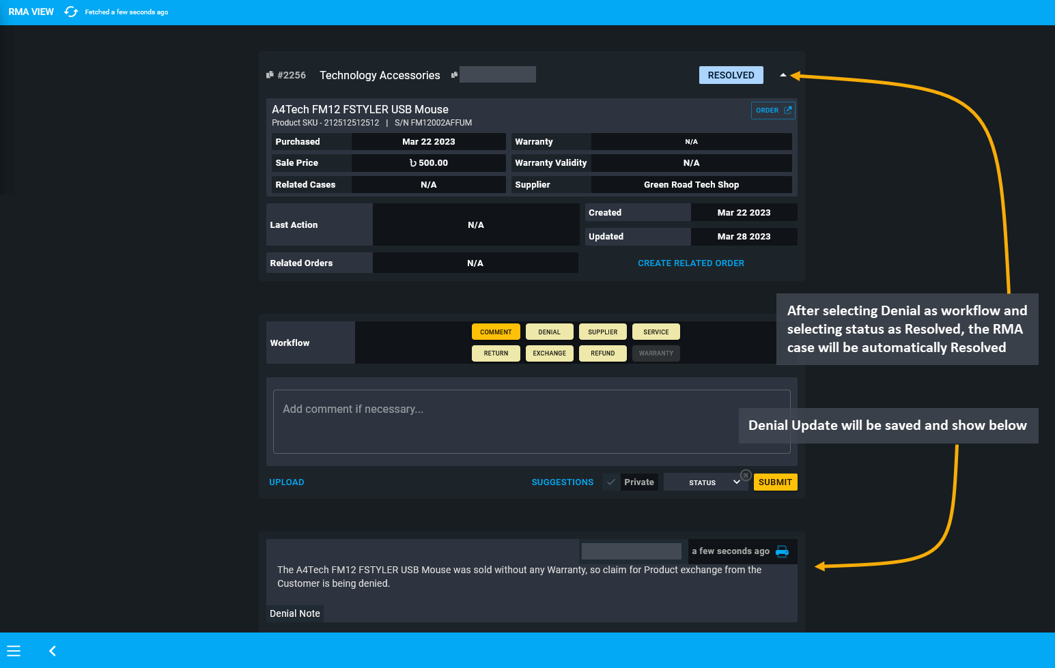Open the hamburger menu in bottom bar
1055x668 pixels.
click(x=14, y=651)
